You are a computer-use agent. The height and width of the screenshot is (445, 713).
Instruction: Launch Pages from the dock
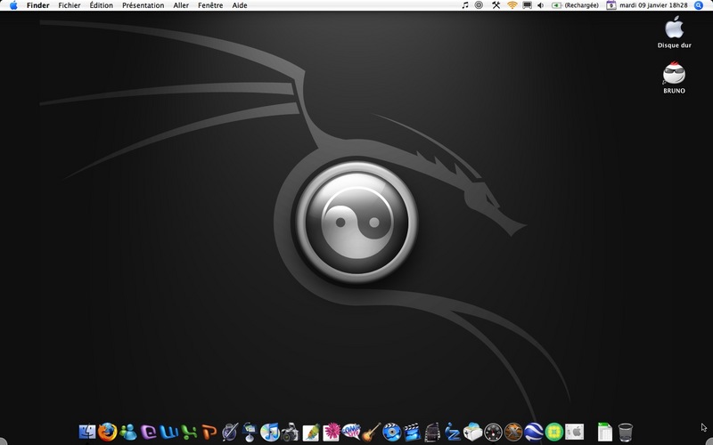tap(310, 432)
